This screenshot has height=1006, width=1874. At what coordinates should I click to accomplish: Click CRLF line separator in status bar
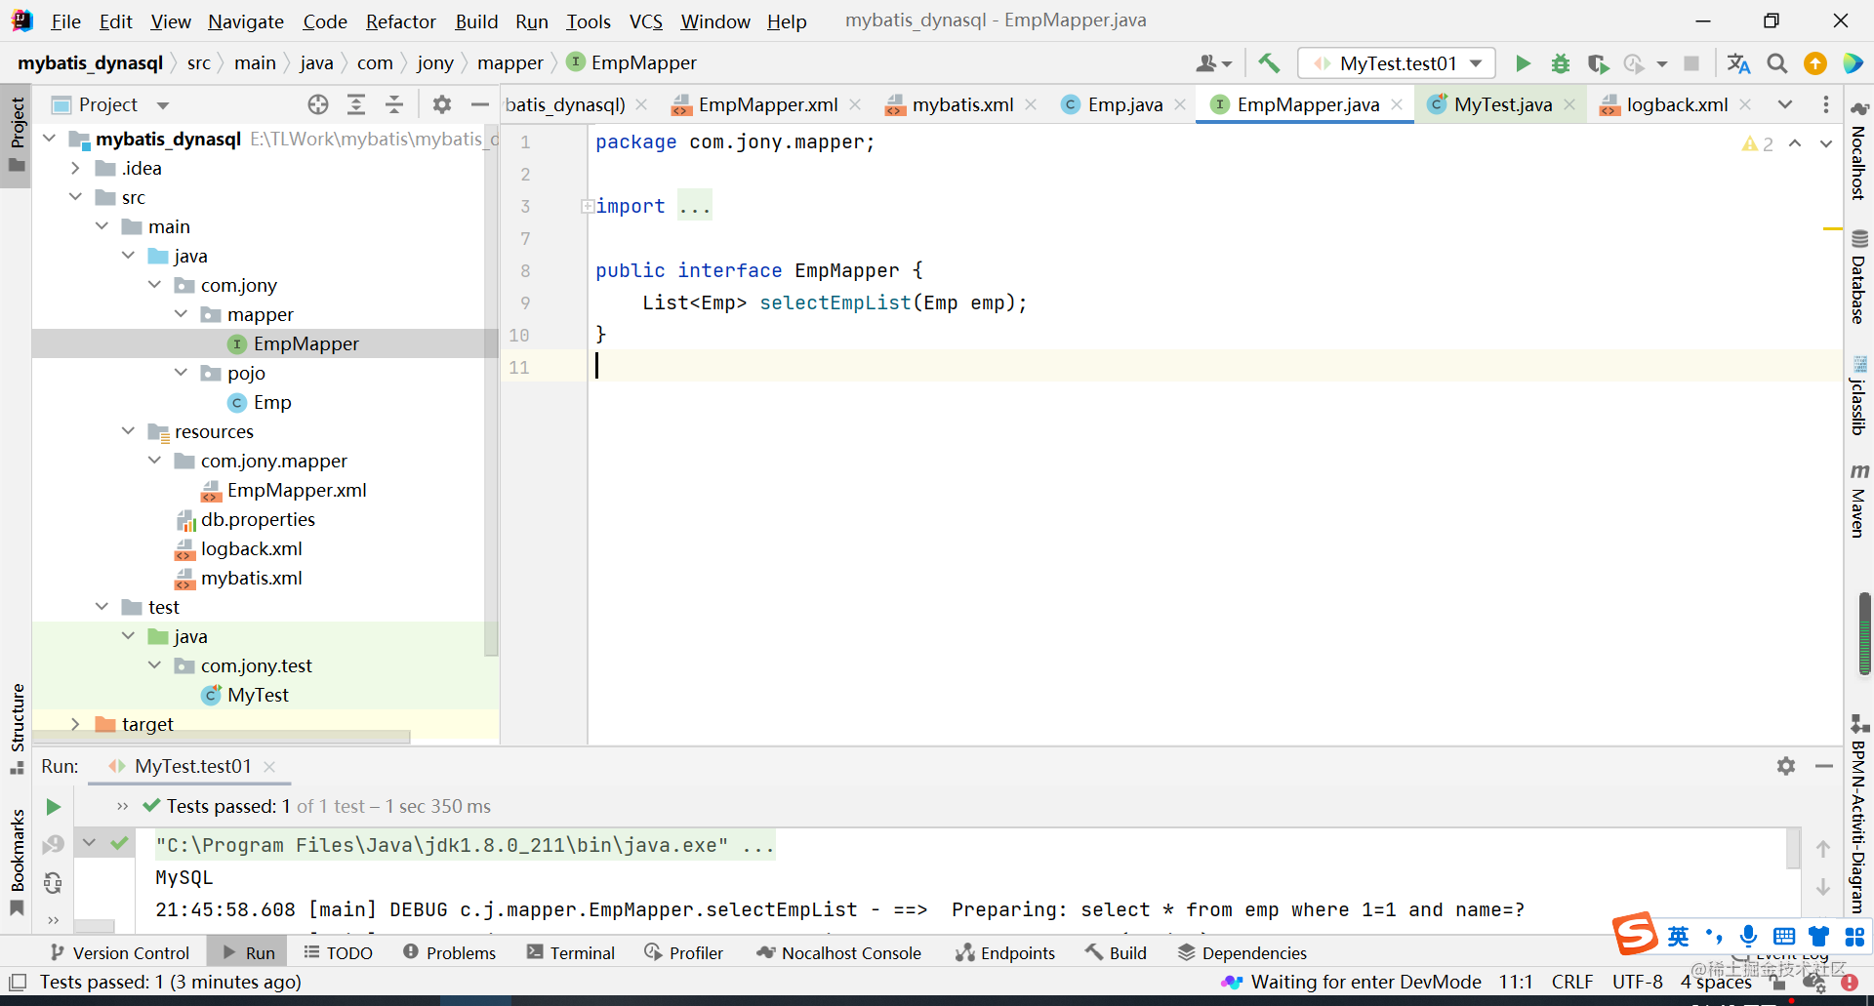tap(1572, 982)
